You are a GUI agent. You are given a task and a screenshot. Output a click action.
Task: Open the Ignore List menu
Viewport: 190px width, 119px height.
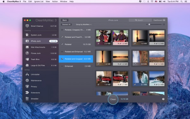tap(39, 2)
